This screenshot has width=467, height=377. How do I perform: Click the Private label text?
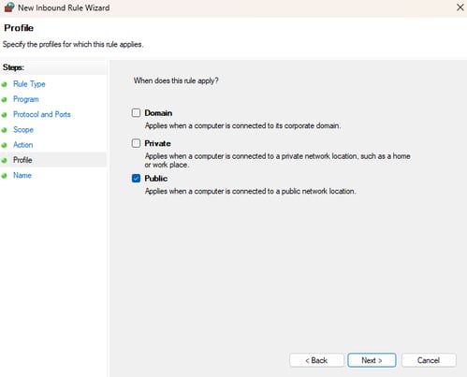coord(157,143)
